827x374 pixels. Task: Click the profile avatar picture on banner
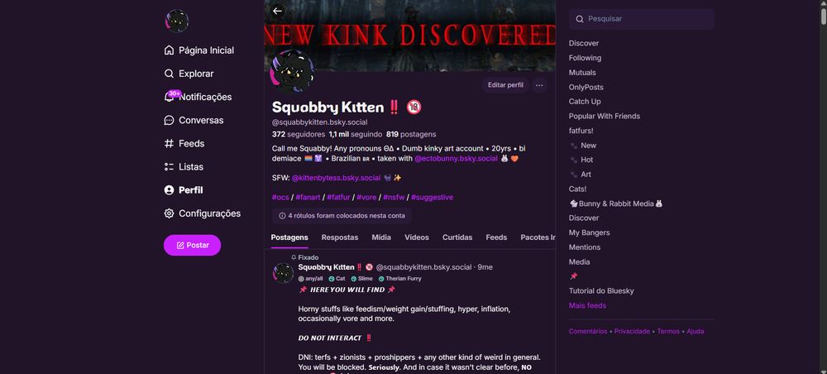tap(292, 72)
